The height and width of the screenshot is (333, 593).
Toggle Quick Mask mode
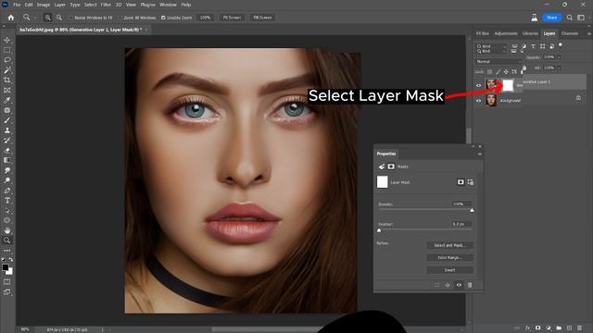[x=6, y=282]
